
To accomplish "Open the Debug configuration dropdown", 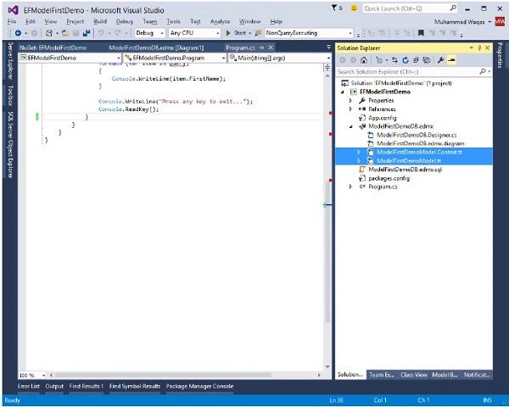I will point(149,33).
